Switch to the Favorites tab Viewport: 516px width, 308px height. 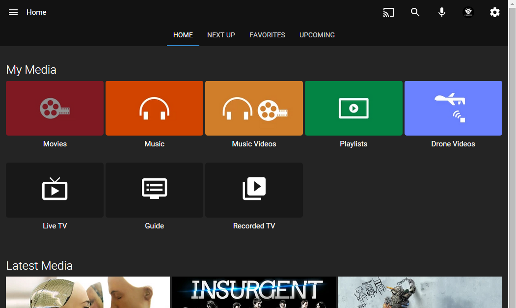click(267, 35)
